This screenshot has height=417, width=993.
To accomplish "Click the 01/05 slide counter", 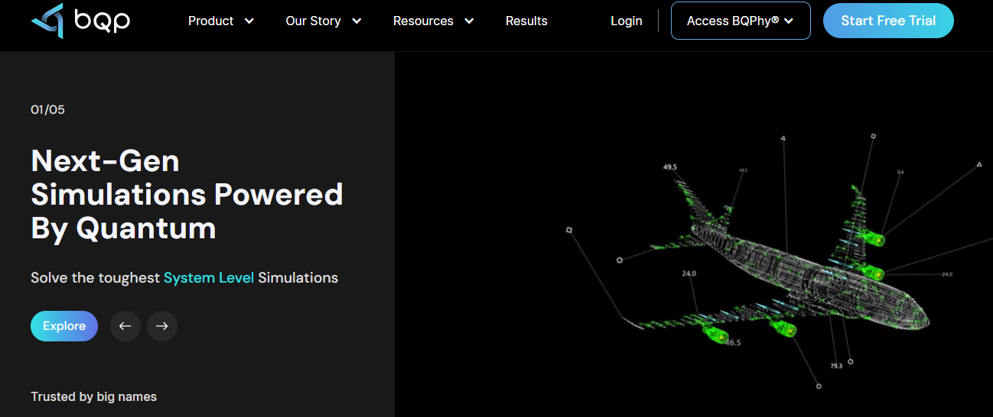I will pyautogui.click(x=47, y=110).
